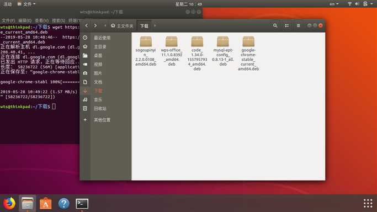Click the google-chrome-stable file name label
Screen dimensions: 377x212
tap(248, 60)
